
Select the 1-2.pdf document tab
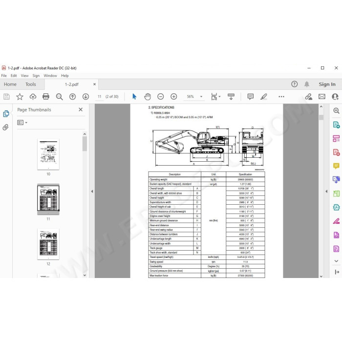[71, 85]
